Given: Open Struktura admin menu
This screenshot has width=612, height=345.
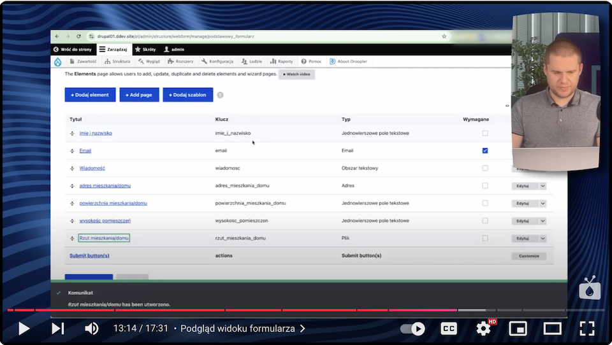Looking at the screenshot, I should click(x=117, y=62).
